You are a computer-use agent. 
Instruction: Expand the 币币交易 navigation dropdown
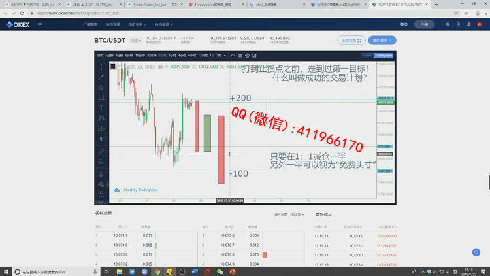[x=137, y=24]
